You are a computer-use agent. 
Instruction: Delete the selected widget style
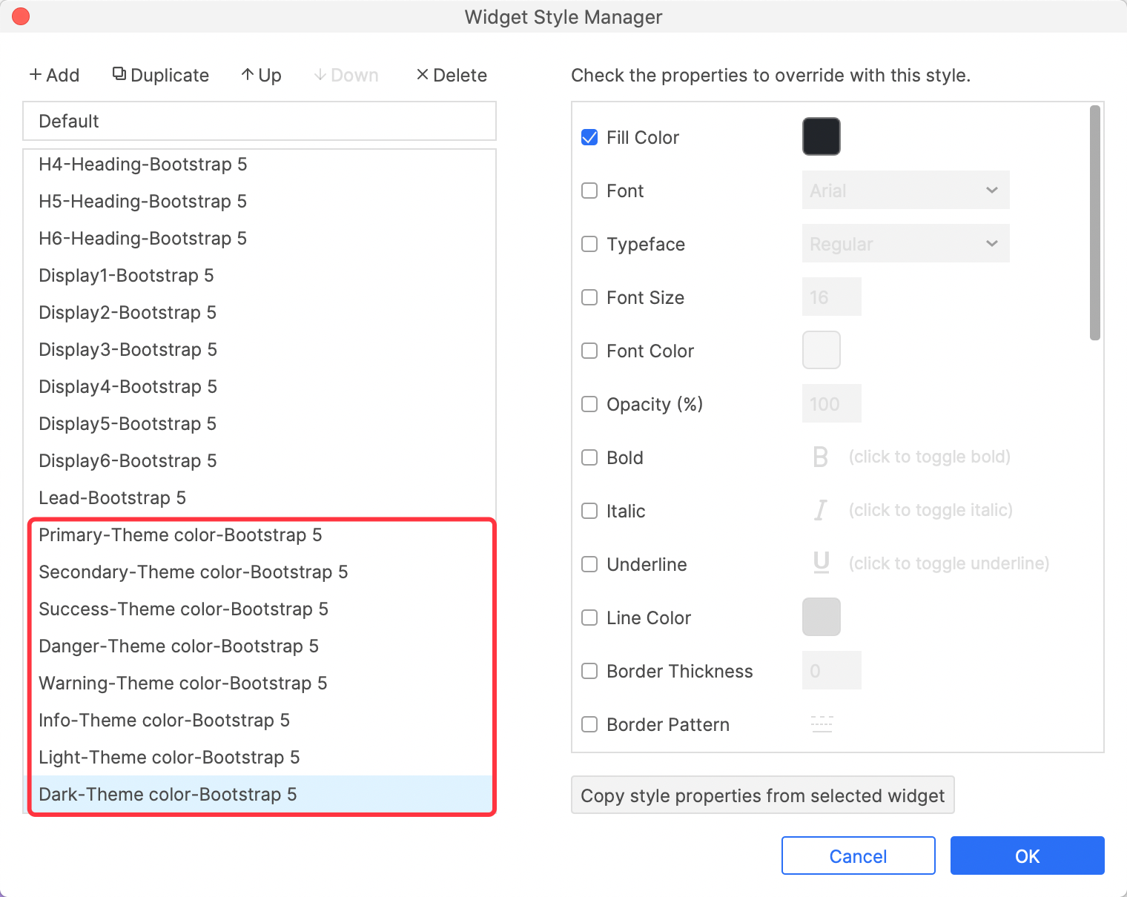pyautogui.click(x=452, y=75)
